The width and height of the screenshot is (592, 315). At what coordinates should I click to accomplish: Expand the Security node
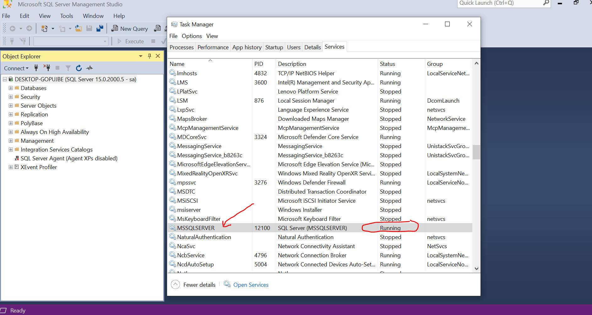(11, 97)
